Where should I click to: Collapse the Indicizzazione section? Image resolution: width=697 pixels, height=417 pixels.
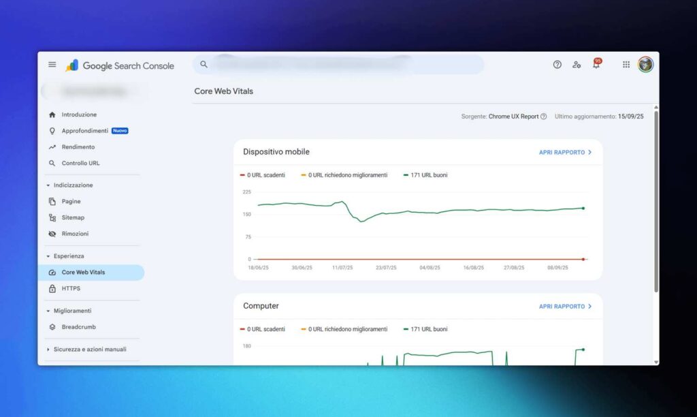click(x=47, y=185)
